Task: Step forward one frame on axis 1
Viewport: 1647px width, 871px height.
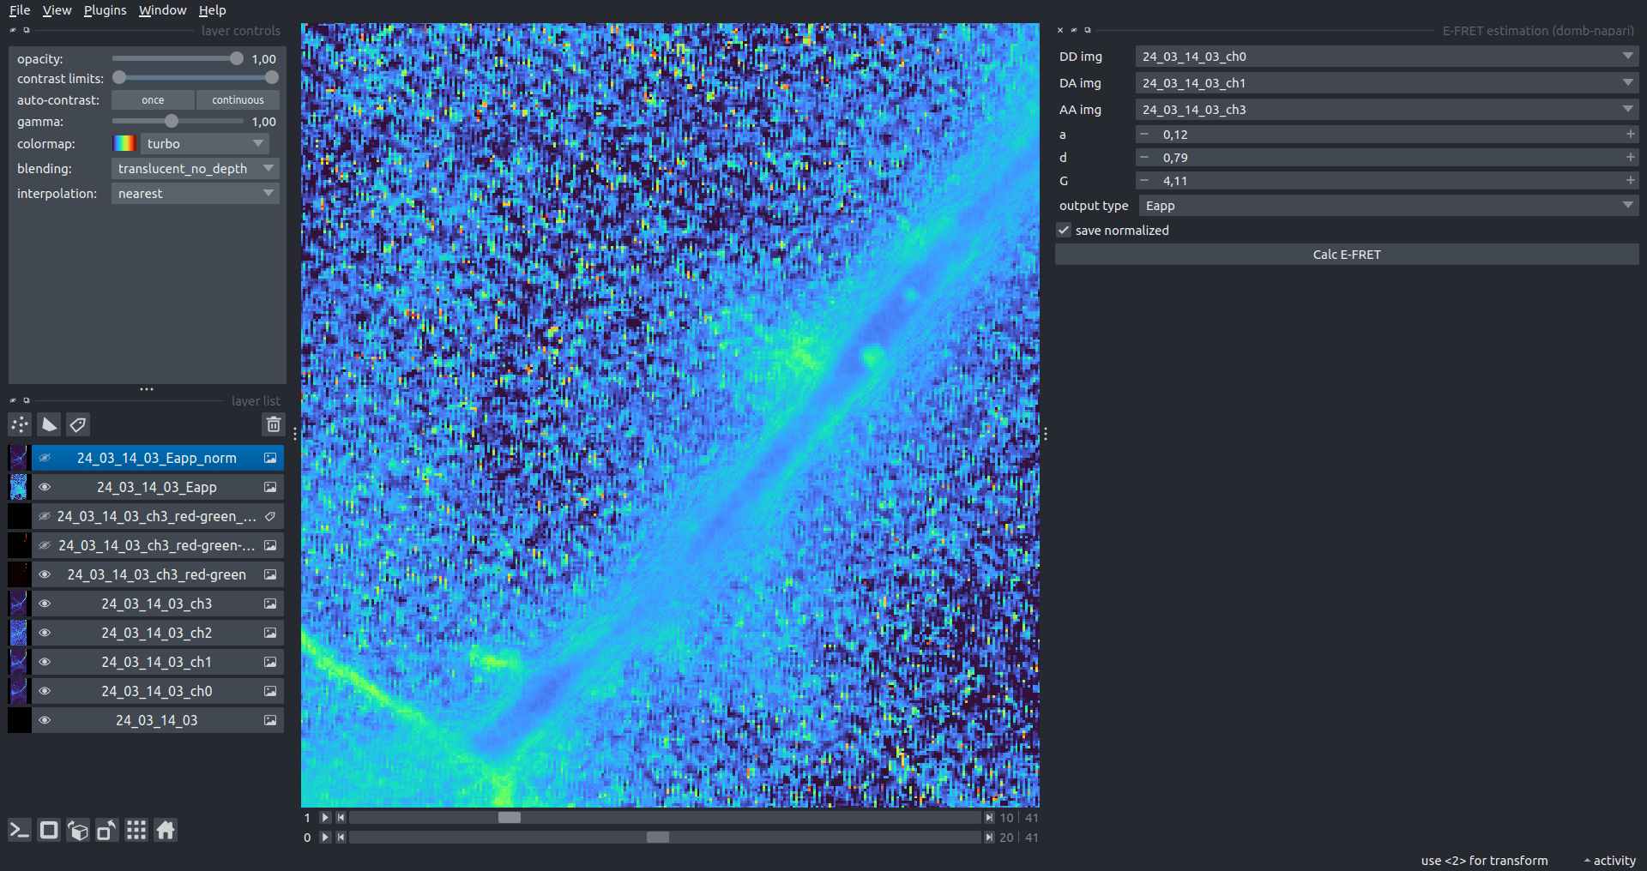Action: [989, 818]
